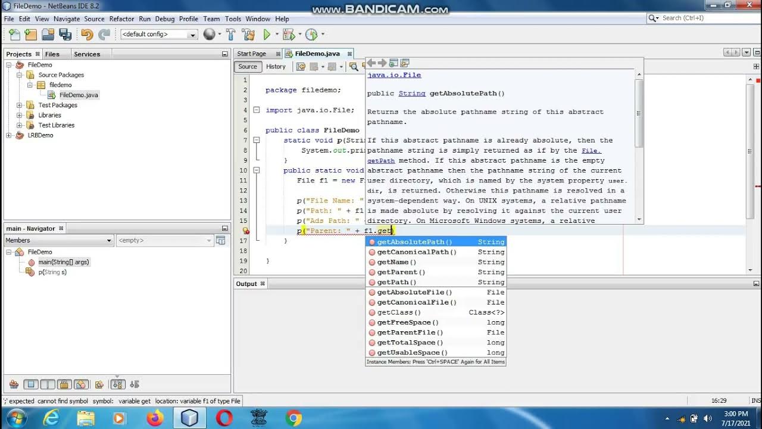Click the History view button

pos(276,67)
